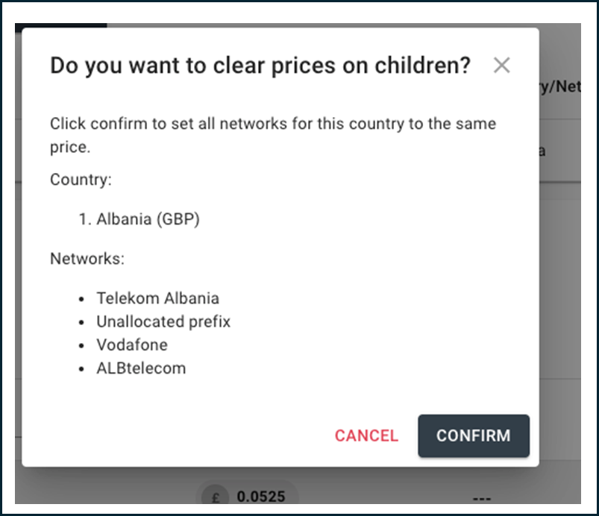The image size is (599, 516).
Task: Click the dark progress bar segment at top
Action: 60,25
